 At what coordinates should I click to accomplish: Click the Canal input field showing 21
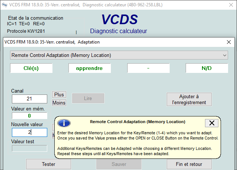[x=29, y=99]
